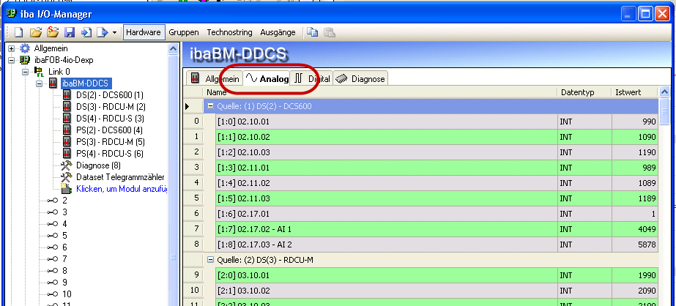
Task: Click the Name column header
Action: 380,92
